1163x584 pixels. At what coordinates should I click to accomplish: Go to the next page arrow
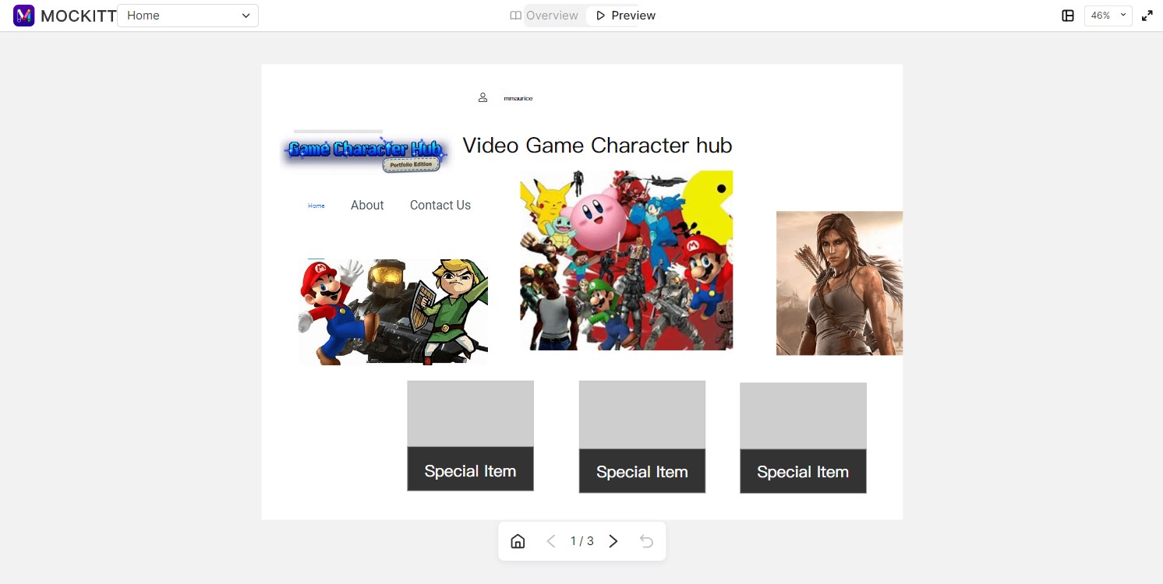613,541
